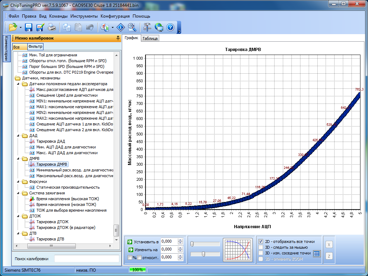Select the 'Фильтр' button in calibration menu
The height and width of the screenshot is (276, 368).
[35, 47]
